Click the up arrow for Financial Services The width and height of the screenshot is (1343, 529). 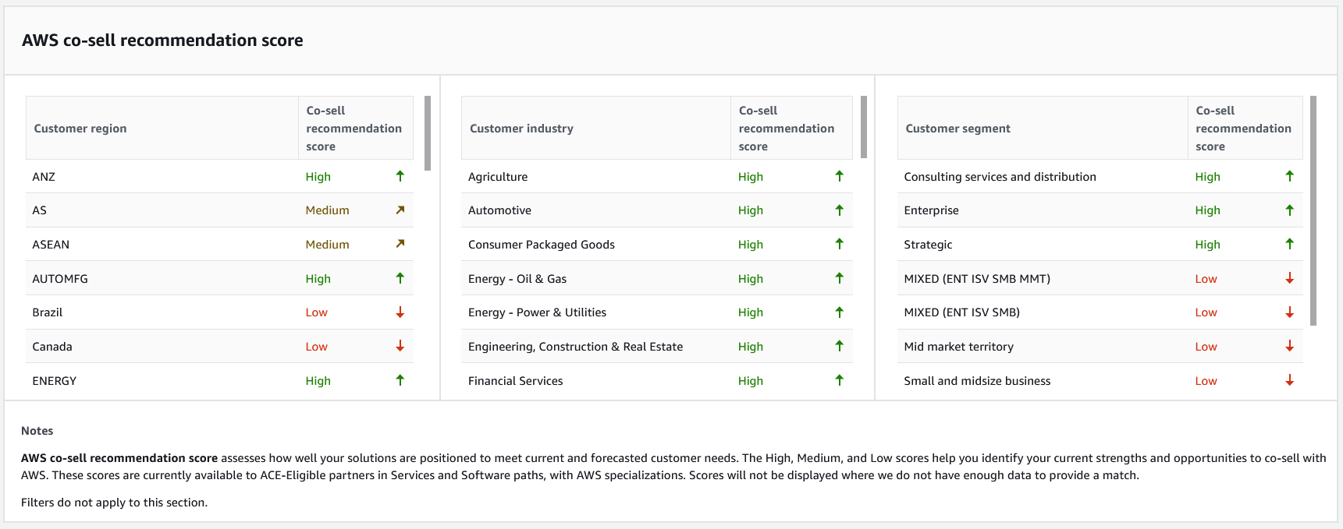839,380
